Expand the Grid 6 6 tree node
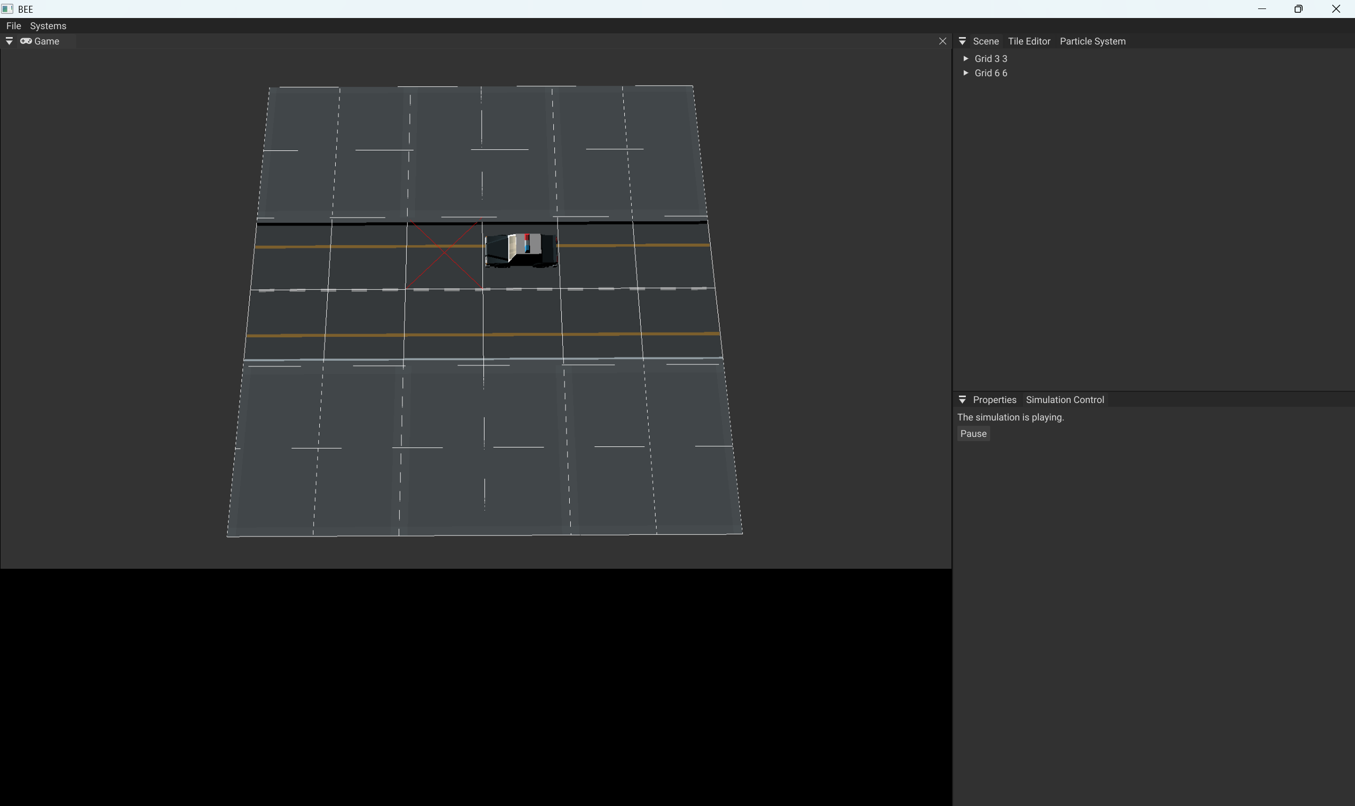This screenshot has width=1355, height=806. [x=966, y=73]
